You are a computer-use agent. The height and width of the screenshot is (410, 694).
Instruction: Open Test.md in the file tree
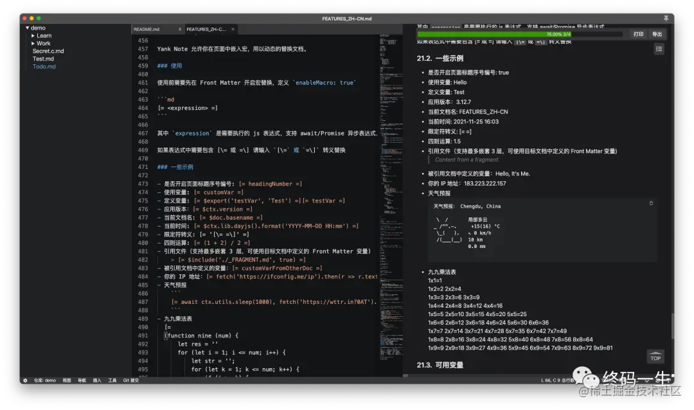(43, 58)
